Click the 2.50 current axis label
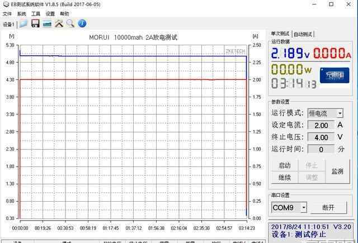The width and height of the screenshot is (358, 243). point(257,45)
